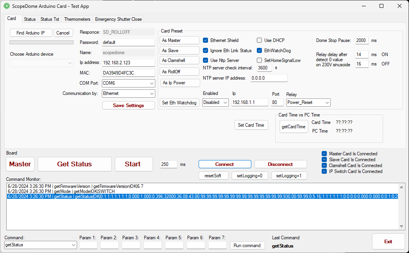This screenshot has width=409, height=253.
Task: Enable SetHomeSignalLow checkbox
Action: pos(259,60)
